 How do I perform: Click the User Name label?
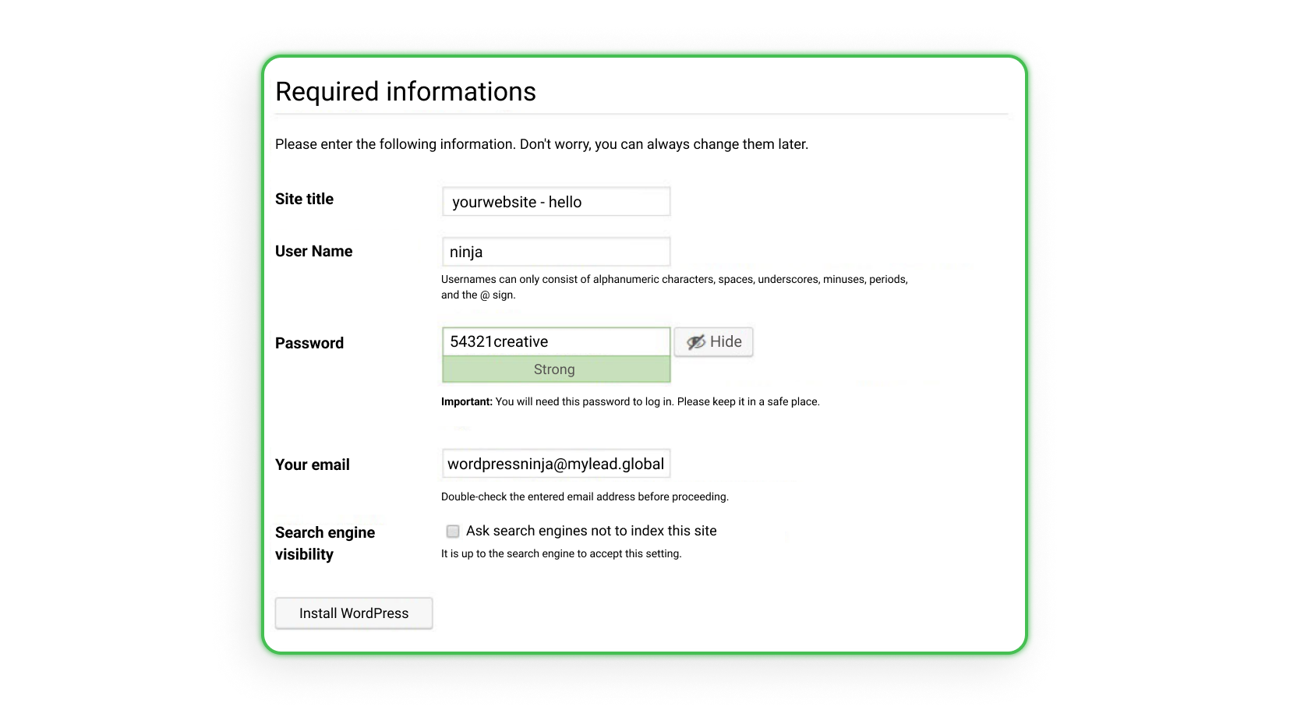[x=313, y=251]
